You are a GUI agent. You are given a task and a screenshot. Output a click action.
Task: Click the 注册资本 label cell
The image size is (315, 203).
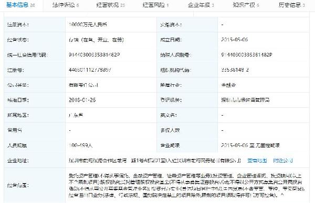(35, 25)
